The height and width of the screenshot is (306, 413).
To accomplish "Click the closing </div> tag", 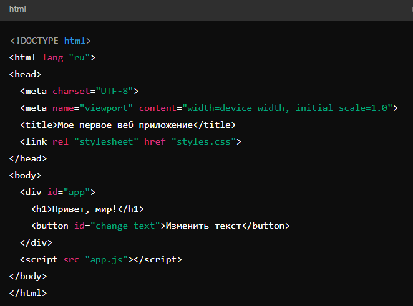I will (x=36, y=243).
